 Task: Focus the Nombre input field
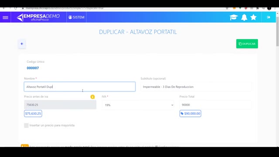pyautogui.click(x=80, y=87)
